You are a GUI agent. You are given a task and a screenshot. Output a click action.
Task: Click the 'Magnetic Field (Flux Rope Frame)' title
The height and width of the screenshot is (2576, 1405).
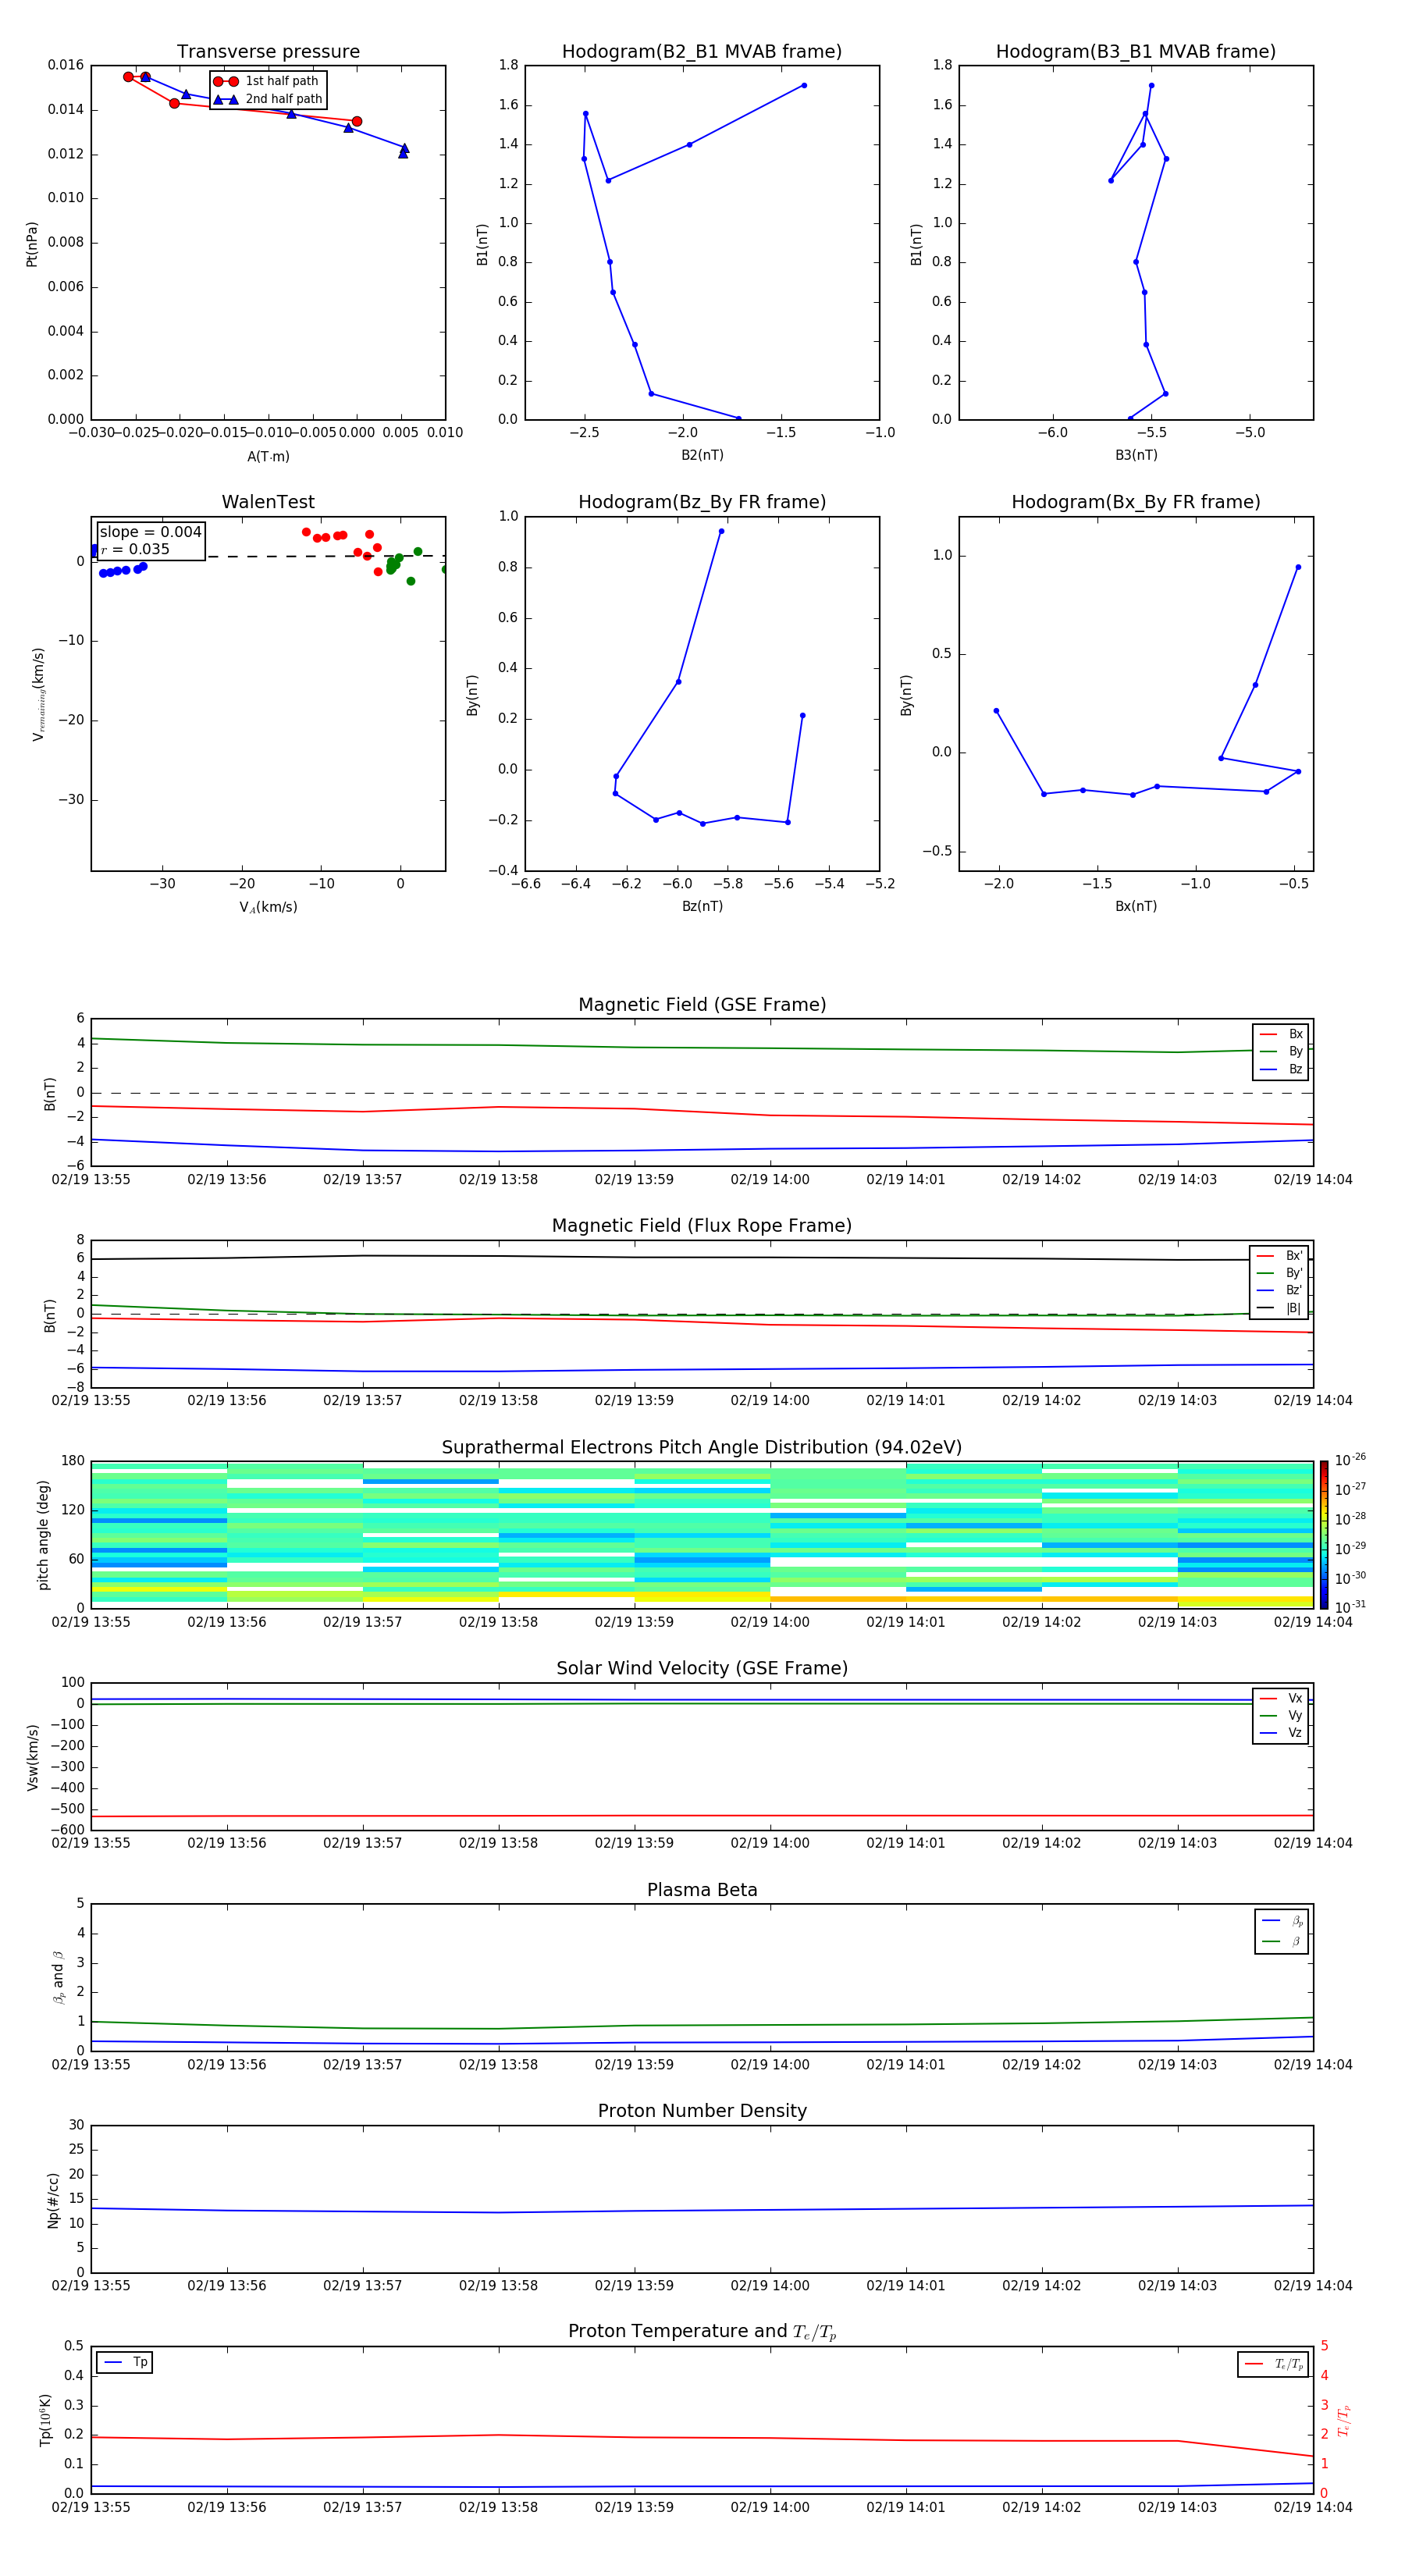click(702, 1226)
